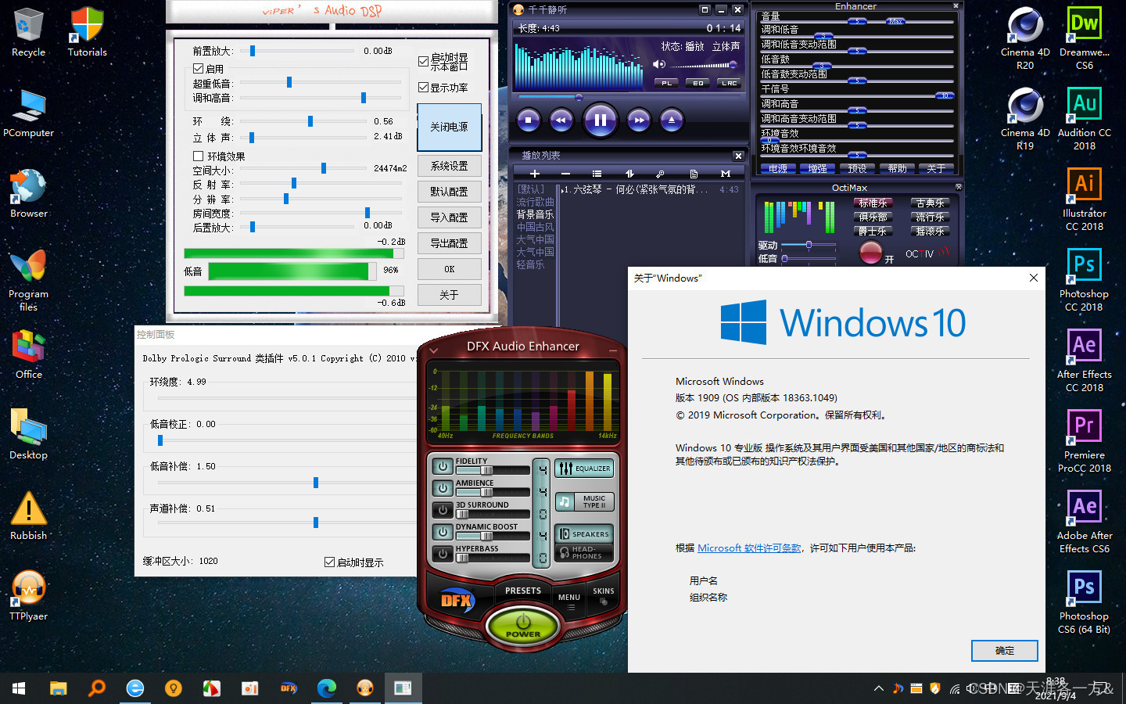This screenshot has height=704, width=1126.
Task: Select the 爵士乐 preset in OctiMax
Action: [873, 231]
